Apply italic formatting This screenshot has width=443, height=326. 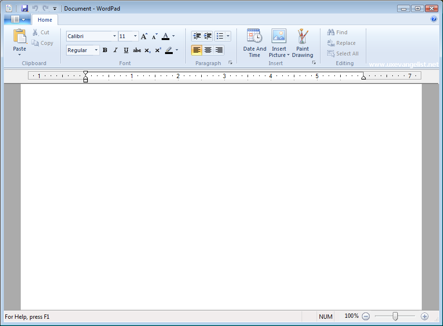click(x=115, y=50)
